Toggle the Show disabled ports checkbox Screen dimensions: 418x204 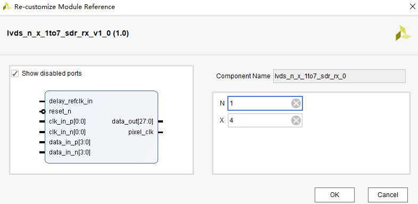[15, 74]
